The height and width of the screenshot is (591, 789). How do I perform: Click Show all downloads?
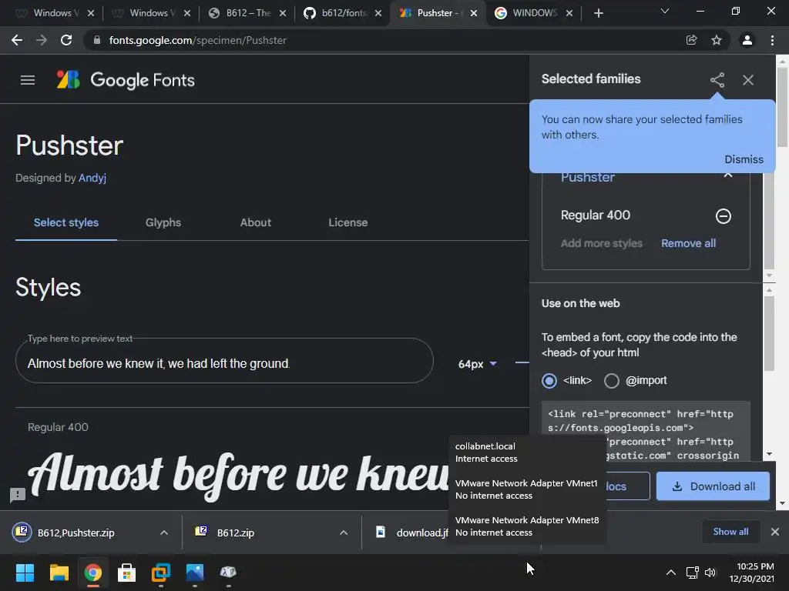coord(730,532)
